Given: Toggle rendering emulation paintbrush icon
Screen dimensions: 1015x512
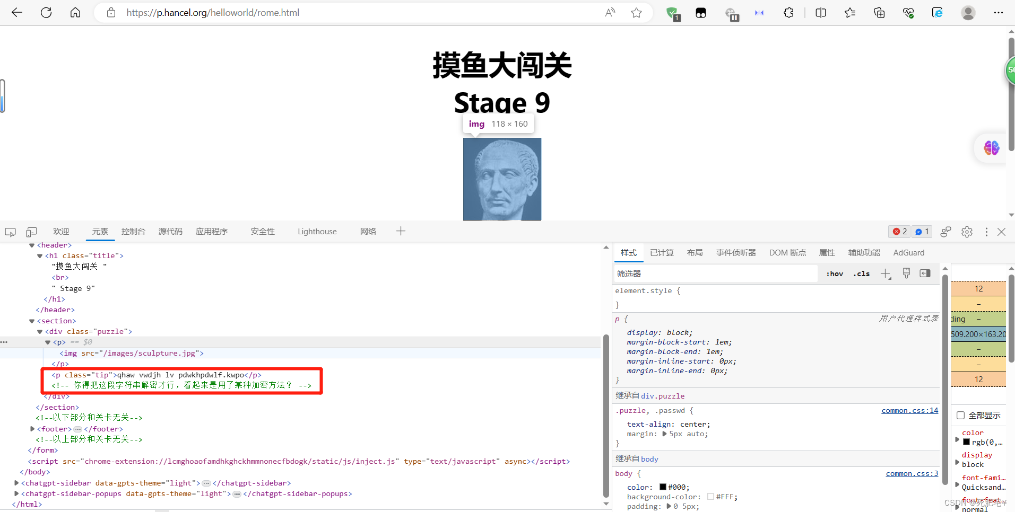Looking at the screenshot, I should pyautogui.click(x=906, y=273).
